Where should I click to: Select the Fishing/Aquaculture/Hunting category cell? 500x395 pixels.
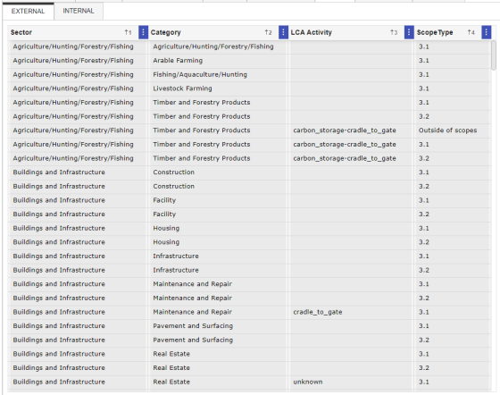(x=218, y=75)
